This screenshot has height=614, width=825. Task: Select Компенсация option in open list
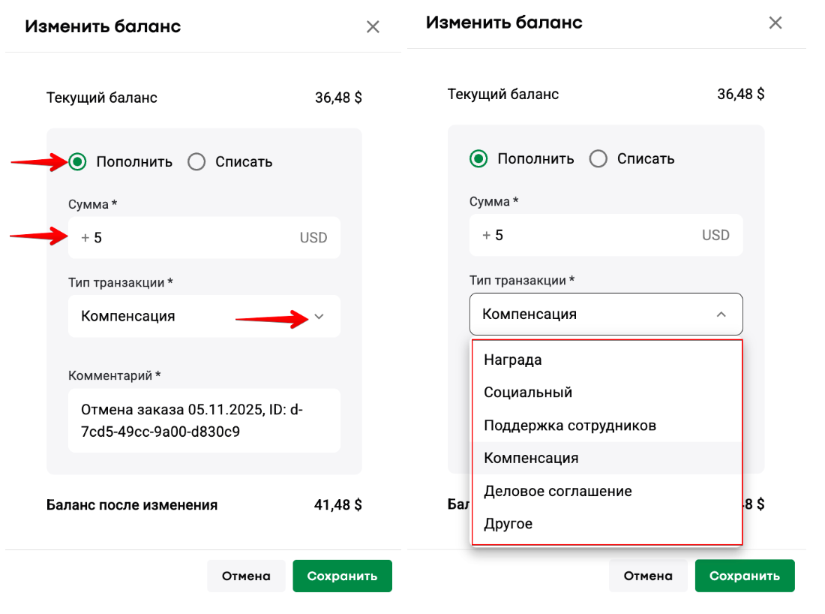click(531, 458)
